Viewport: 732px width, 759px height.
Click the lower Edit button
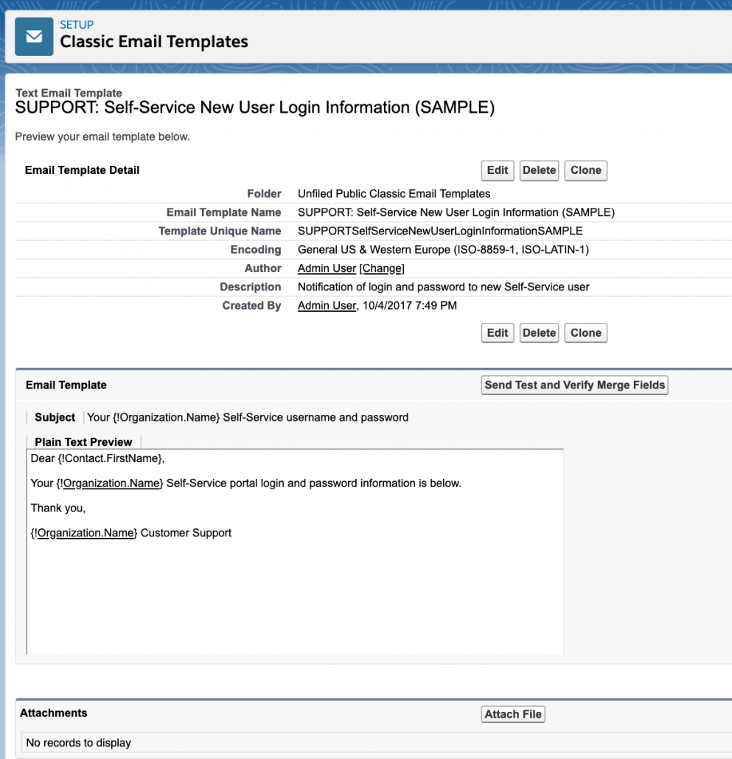point(497,332)
